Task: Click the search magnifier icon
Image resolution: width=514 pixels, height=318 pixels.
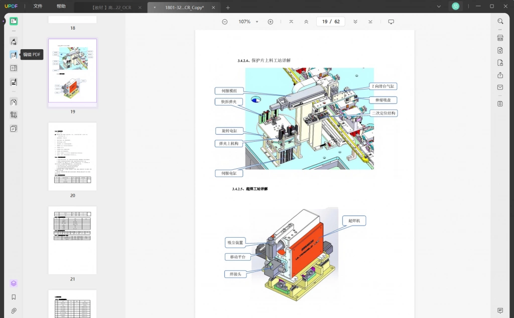Action: tap(500, 21)
